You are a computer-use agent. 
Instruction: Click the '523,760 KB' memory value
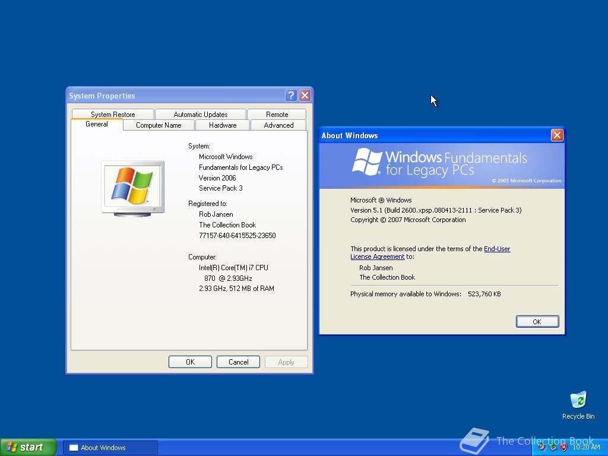484,294
